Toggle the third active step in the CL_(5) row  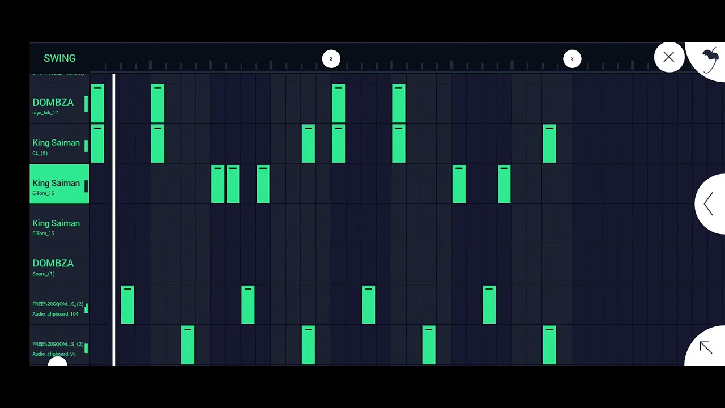tap(308, 144)
